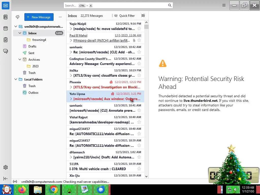The image size is (260, 195).
Task: Click the online status icon in status bar
Action: (x=15, y=182)
